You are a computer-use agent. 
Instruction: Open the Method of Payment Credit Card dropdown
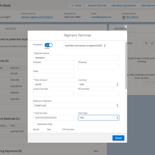point(76,105)
